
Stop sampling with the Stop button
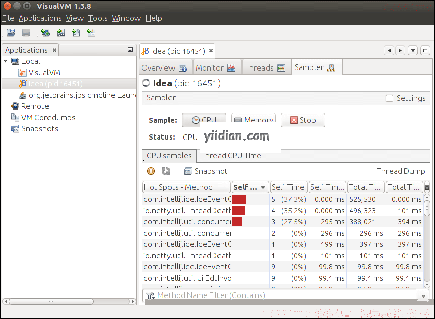(303, 120)
